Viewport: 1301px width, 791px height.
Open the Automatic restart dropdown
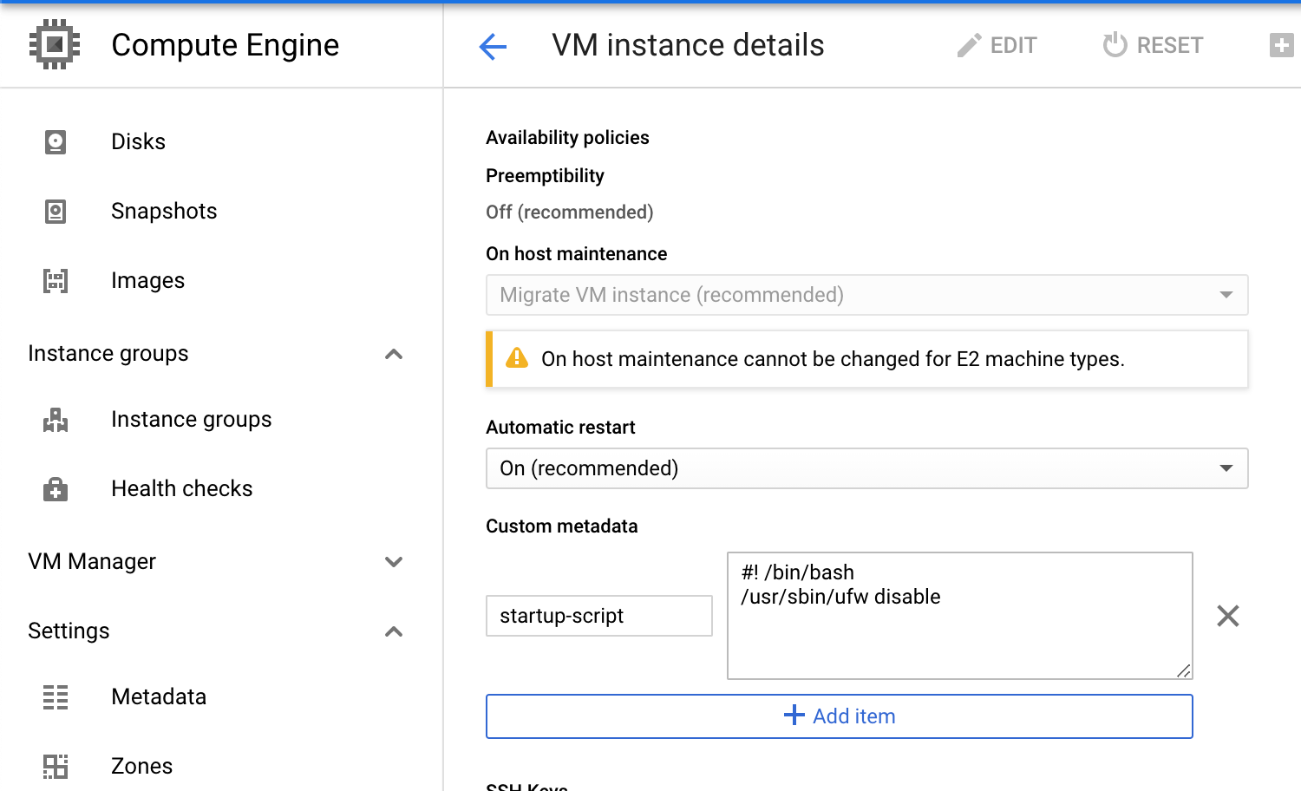tap(866, 468)
